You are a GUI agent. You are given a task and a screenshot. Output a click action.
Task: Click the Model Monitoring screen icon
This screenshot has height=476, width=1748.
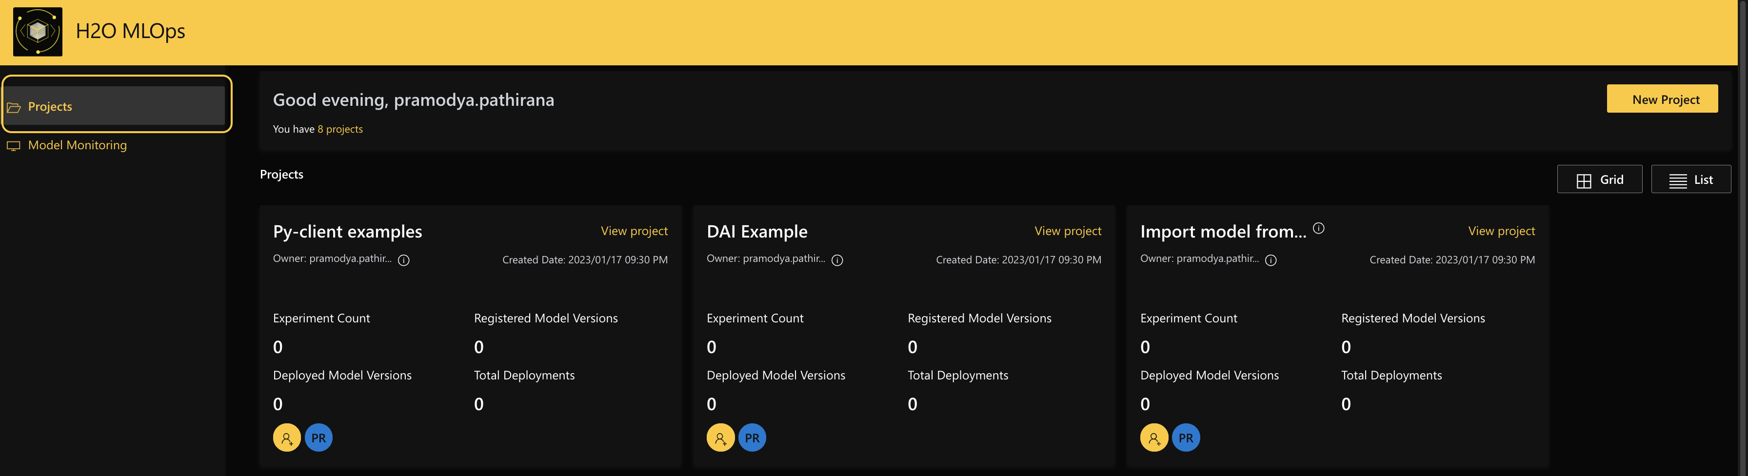[14, 146]
